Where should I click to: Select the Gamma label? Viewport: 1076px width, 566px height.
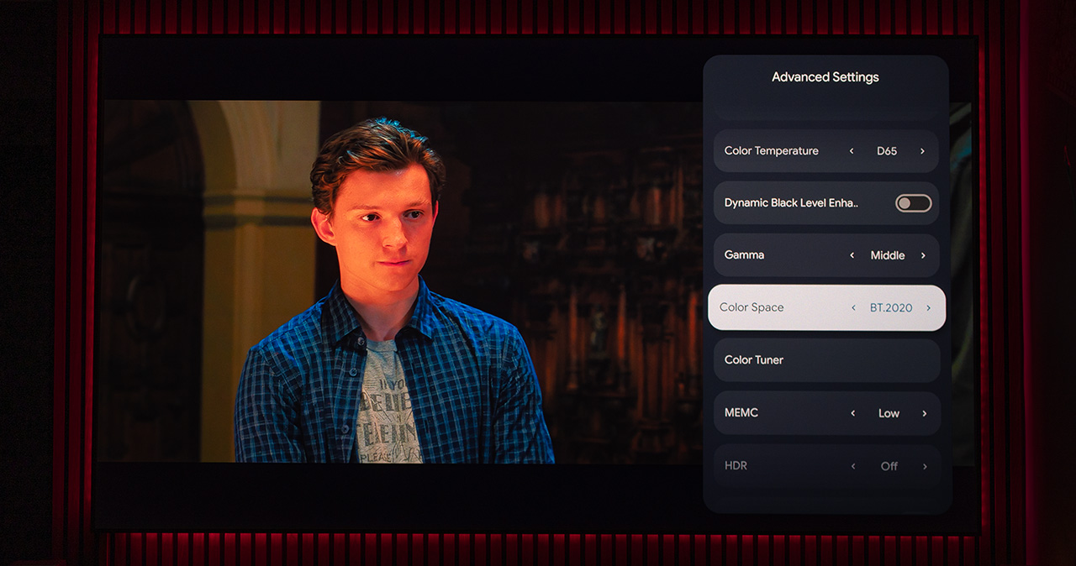click(x=744, y=255)
